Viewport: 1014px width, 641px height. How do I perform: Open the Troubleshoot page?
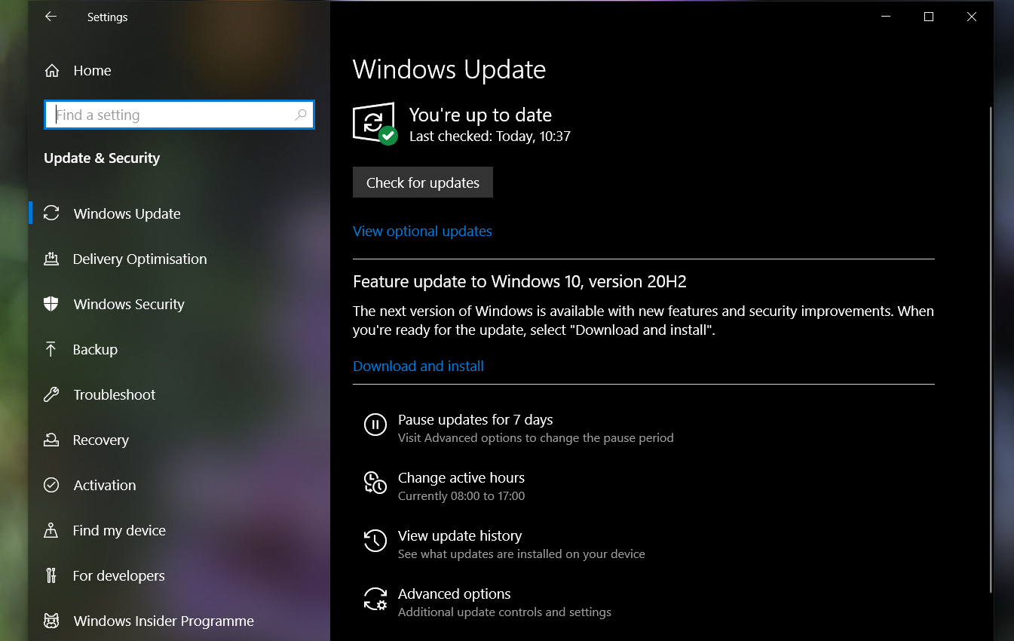[179, 394]
